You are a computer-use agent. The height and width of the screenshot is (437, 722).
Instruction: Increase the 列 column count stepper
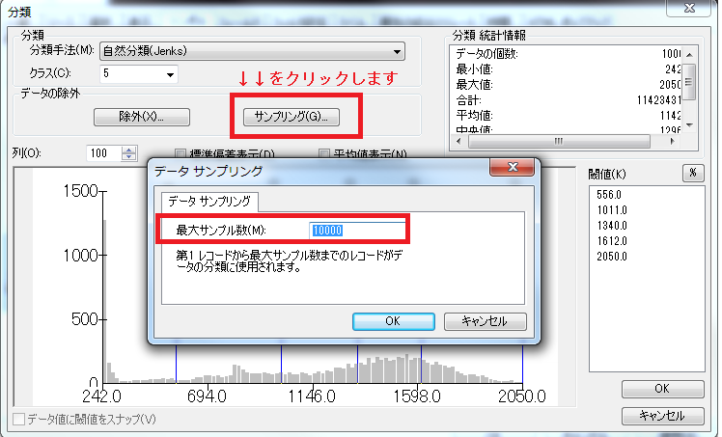[x=129, y=150]
